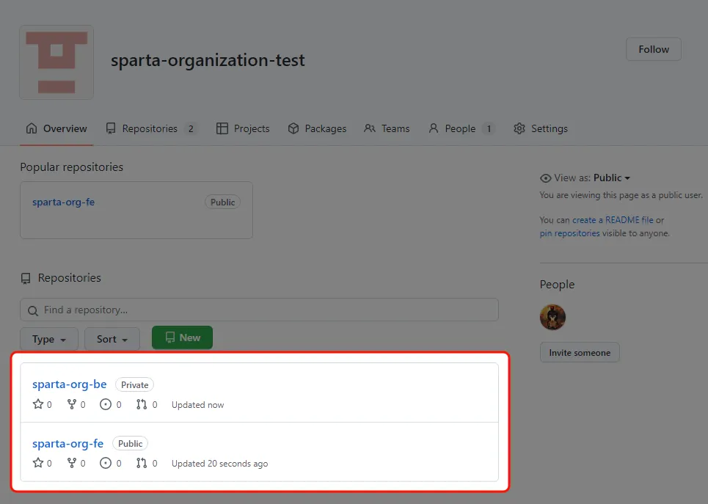Go to the Packages tab

click(x=317, y=128)
